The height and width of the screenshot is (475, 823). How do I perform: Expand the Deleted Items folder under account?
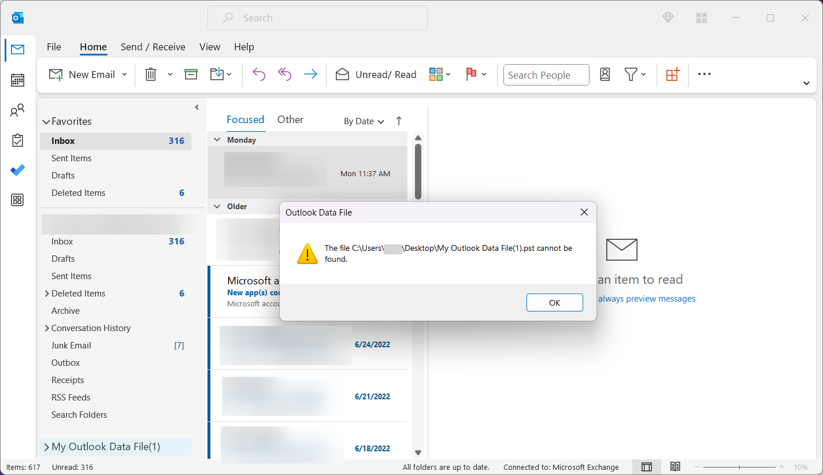click(x=47, y=294)
